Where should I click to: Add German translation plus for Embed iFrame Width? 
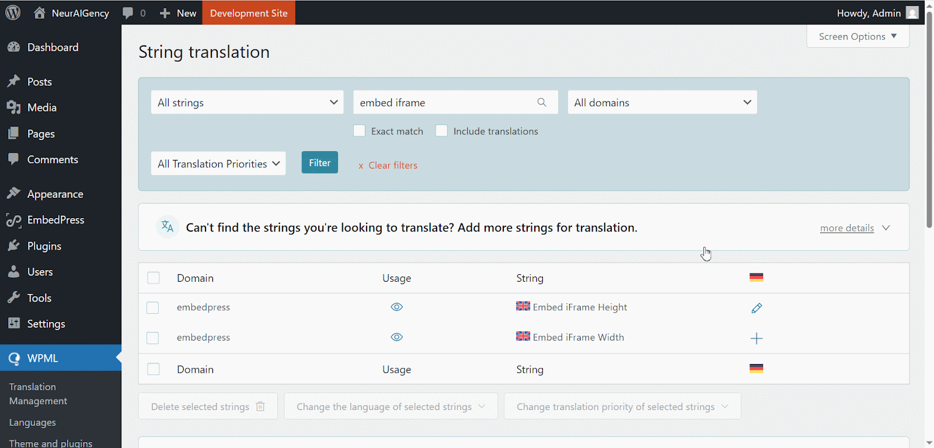(757, 338)
